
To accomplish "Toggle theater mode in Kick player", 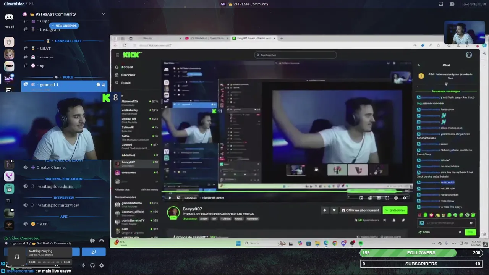I will (378, 198).
